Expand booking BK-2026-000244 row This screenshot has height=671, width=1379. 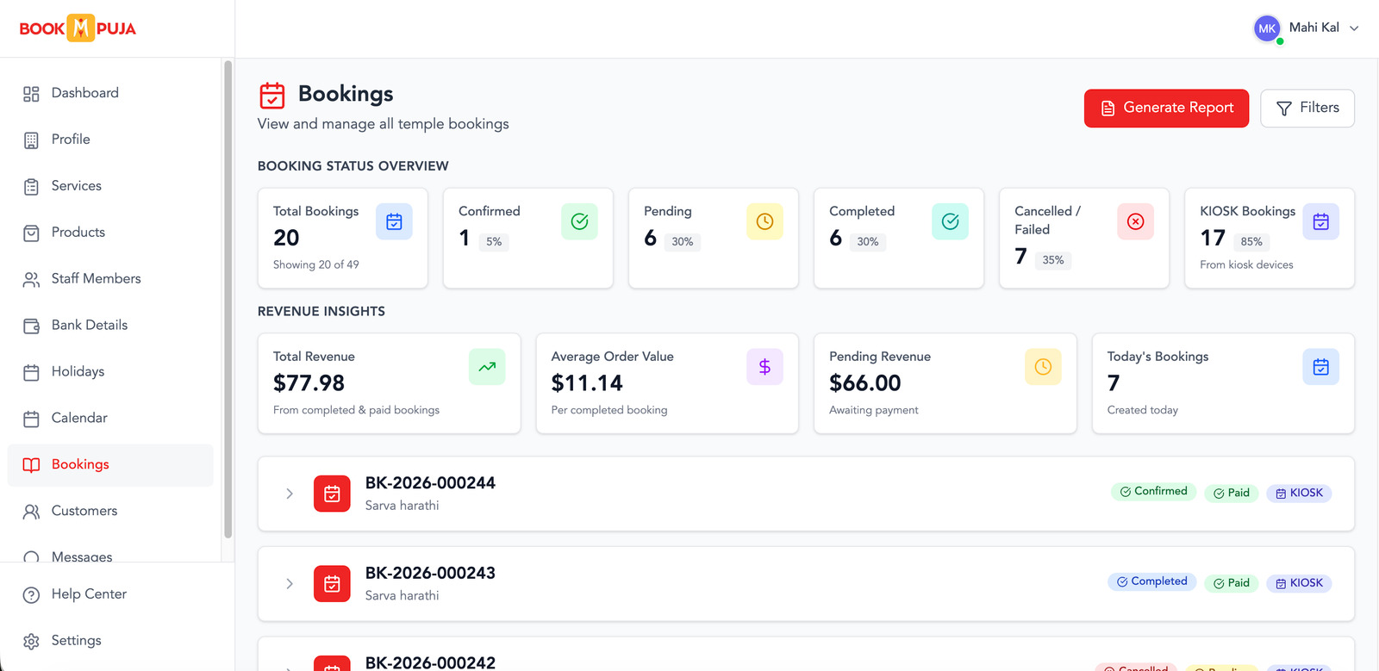coord(290,494)
